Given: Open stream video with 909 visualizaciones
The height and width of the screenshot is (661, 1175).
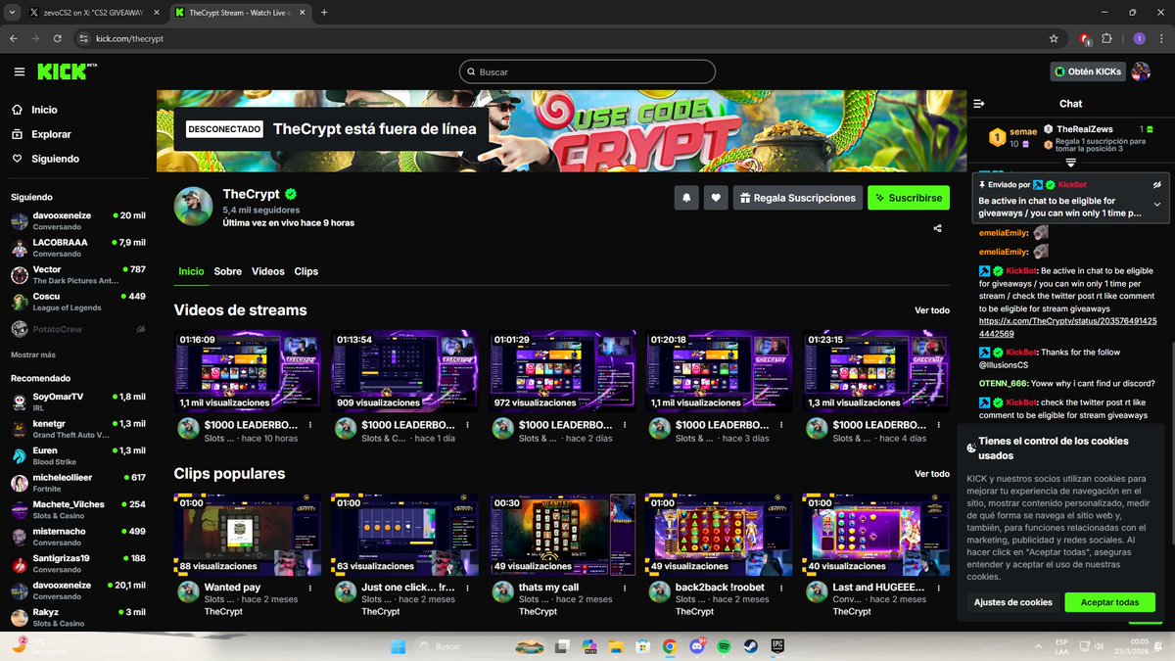Looking at the screenshot, I should [404, 370].
